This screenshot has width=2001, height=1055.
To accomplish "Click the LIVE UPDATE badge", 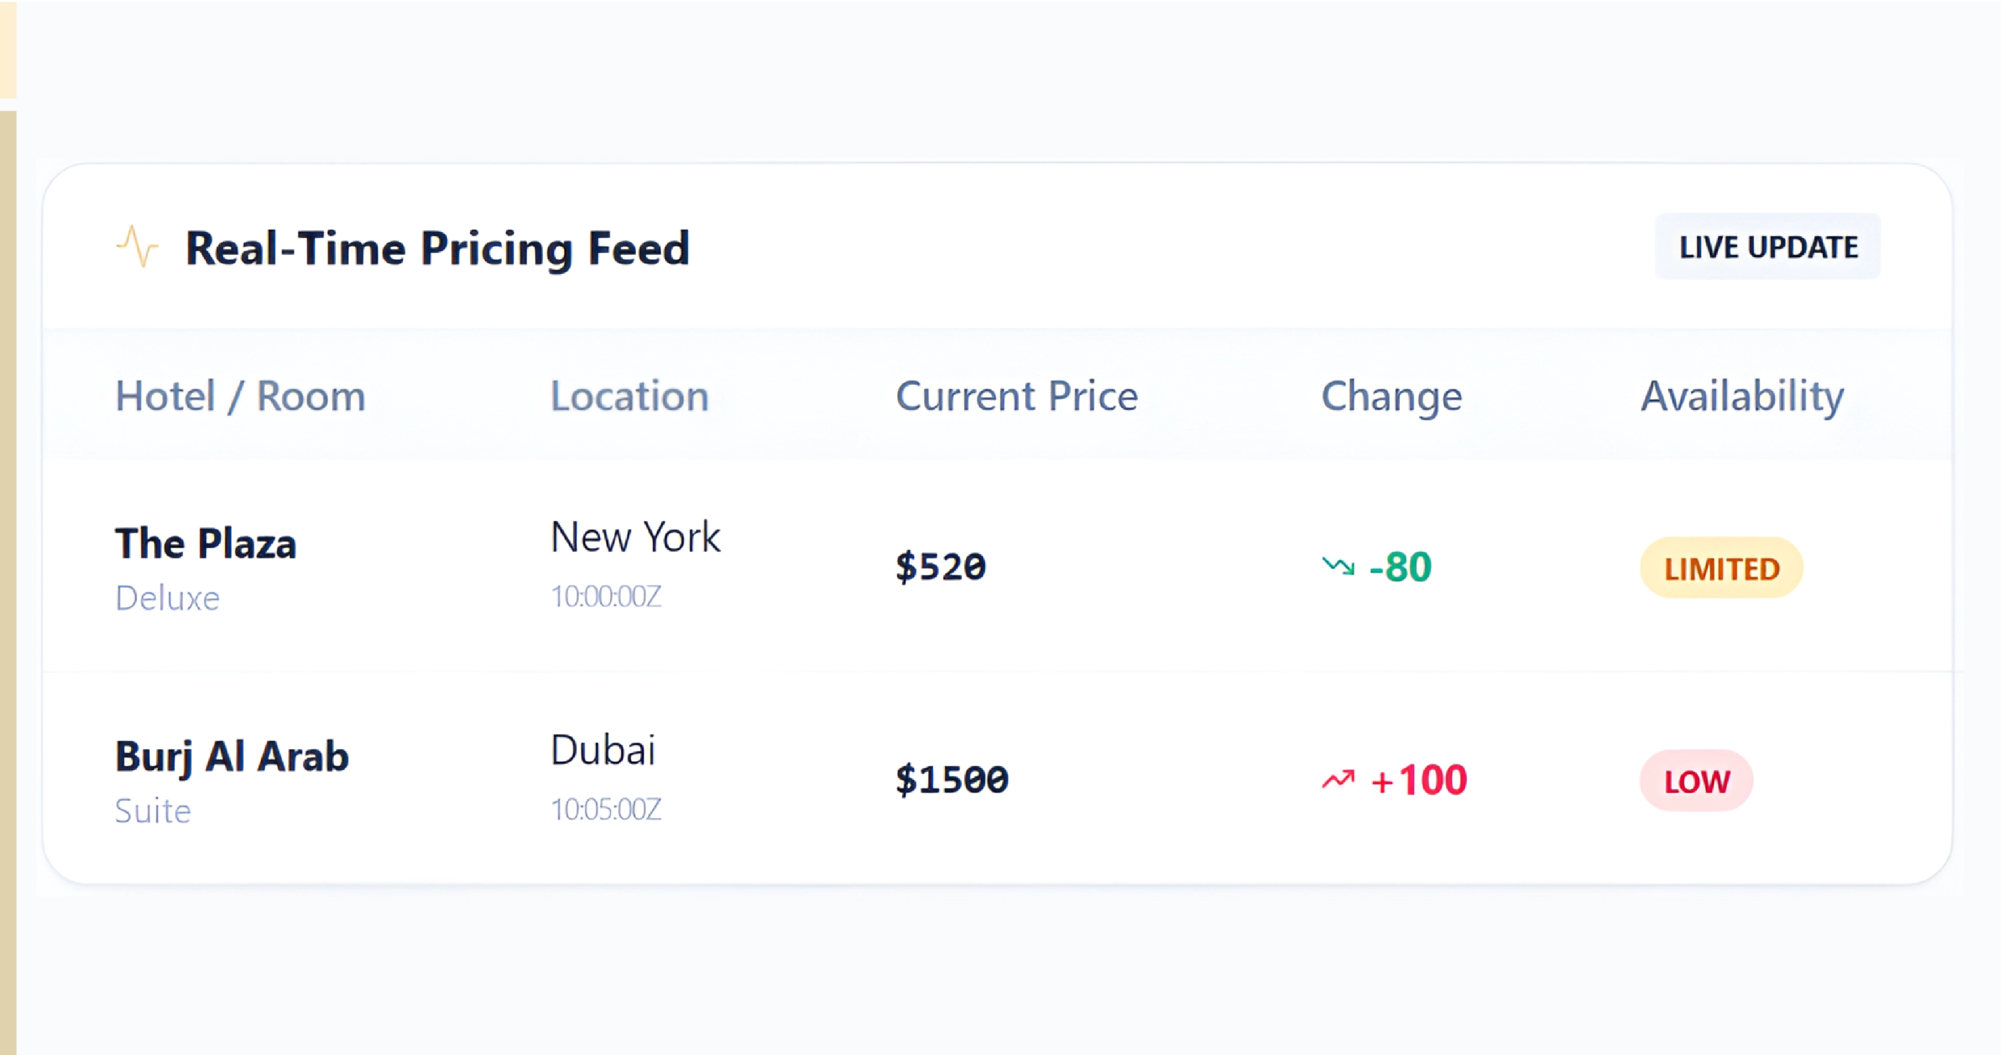I will [x=1767, y=247].
